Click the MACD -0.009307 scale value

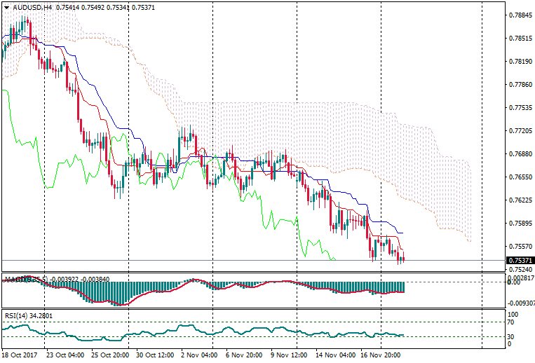[x=520, y=303]
